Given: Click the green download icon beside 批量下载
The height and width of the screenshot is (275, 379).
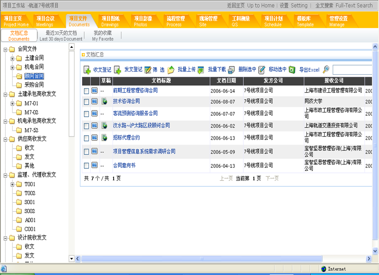Looking at the screenshot, I should (x=201, y=70).
